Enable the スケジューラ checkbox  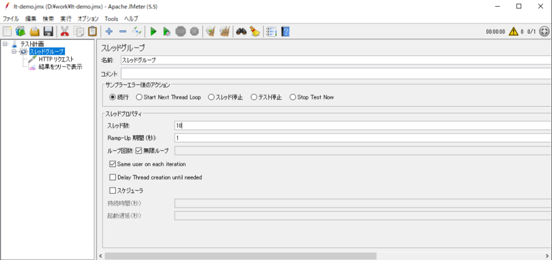112,191
